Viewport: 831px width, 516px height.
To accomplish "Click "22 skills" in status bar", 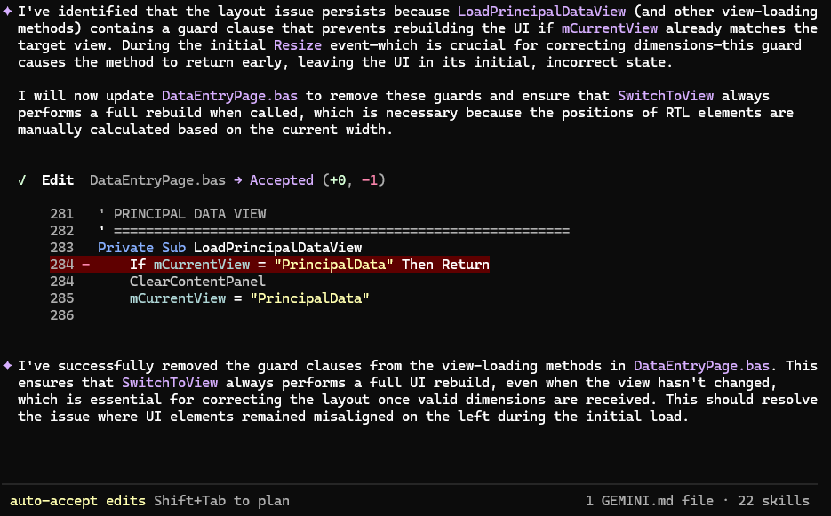I will pyautogui.click(x=774, y=501).
